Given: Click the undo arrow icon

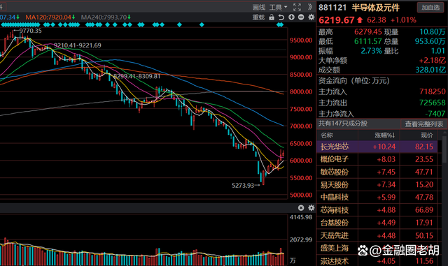Looking at the screenshot, I should tap(281, 17).
